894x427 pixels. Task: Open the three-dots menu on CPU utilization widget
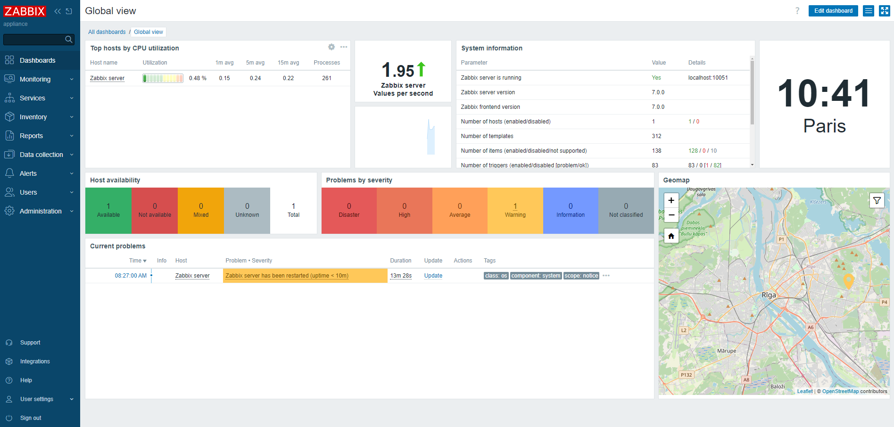[x=344, y=47]
